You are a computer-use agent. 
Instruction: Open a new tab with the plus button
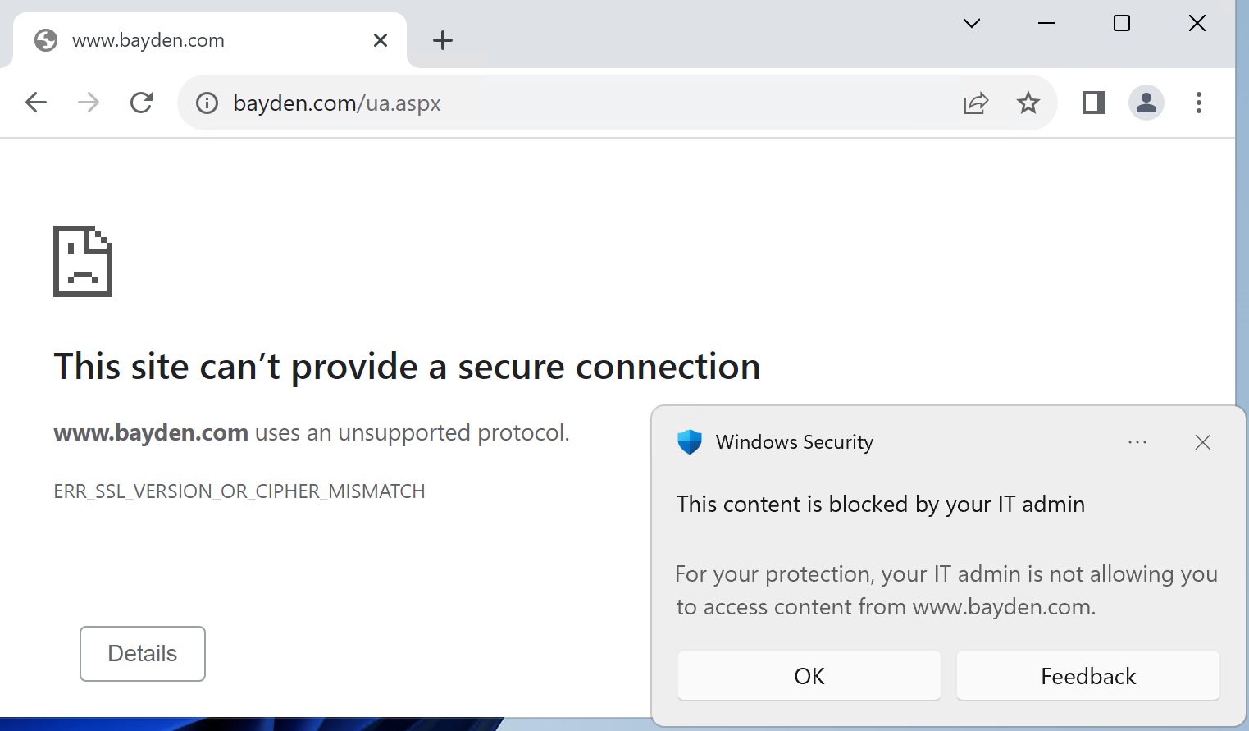[443, 39]
